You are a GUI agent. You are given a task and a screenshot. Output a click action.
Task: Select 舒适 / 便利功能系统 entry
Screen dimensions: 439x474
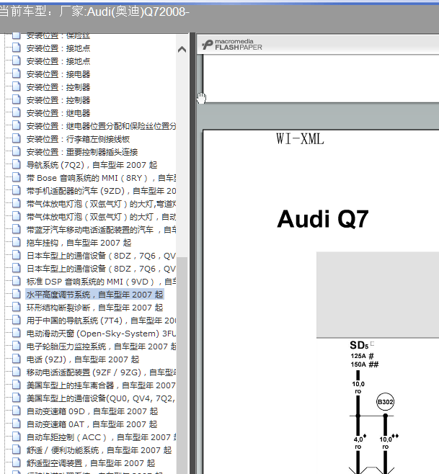pyautogui.click(x=99, y=451)
